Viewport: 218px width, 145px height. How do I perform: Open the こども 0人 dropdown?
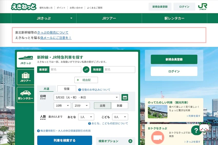click(120, 117)
